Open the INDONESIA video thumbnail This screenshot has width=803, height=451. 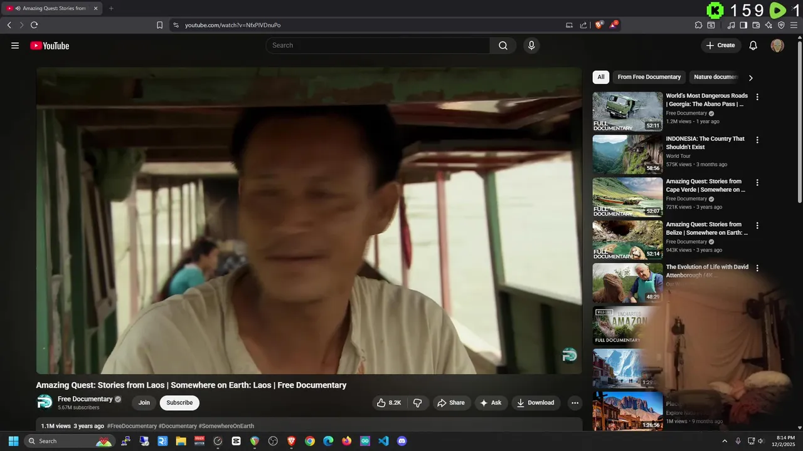point(627,154)
